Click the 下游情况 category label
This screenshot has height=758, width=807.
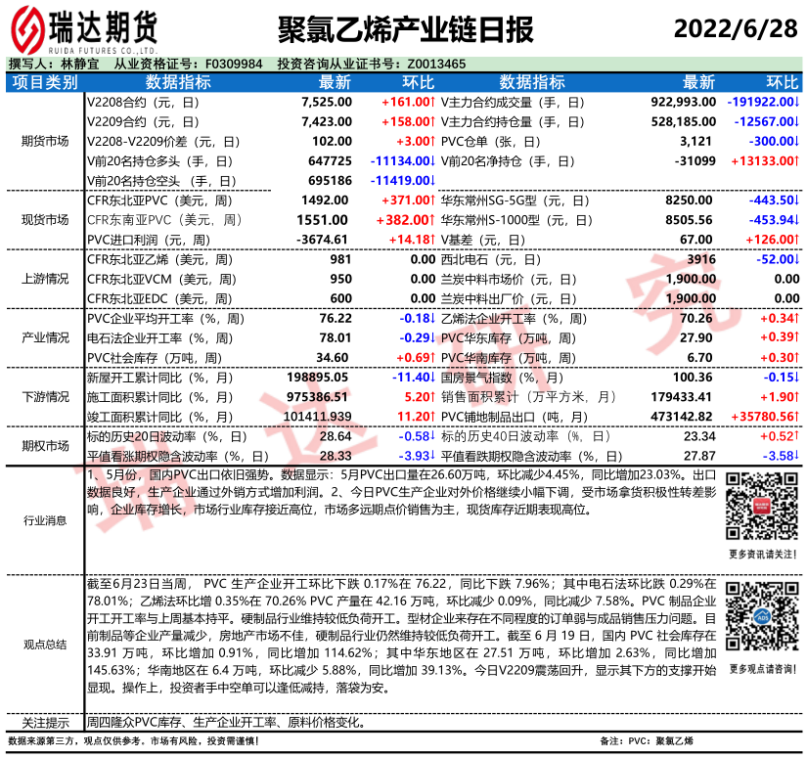pyautogui.click(x=45, y=397)
